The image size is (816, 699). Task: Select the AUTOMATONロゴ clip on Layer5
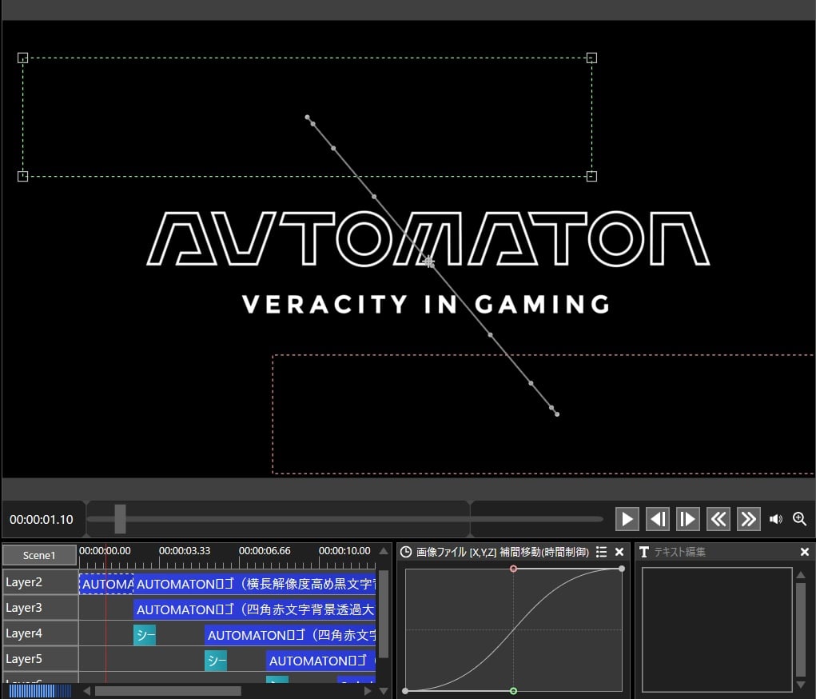(321, 661)
